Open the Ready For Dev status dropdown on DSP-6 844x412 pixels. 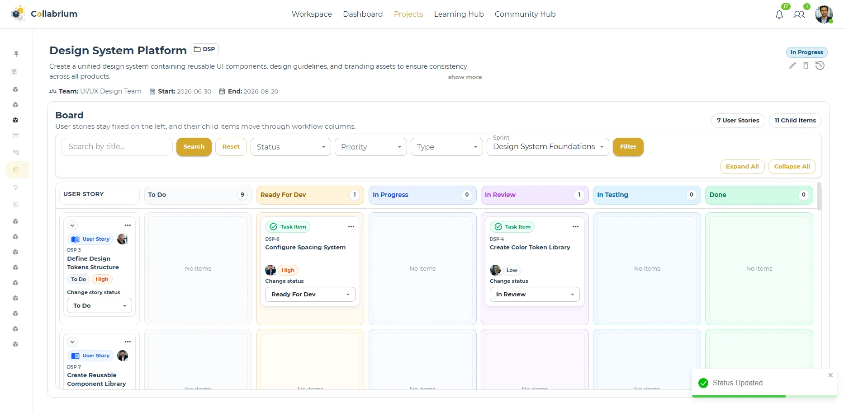coord(310,294)
